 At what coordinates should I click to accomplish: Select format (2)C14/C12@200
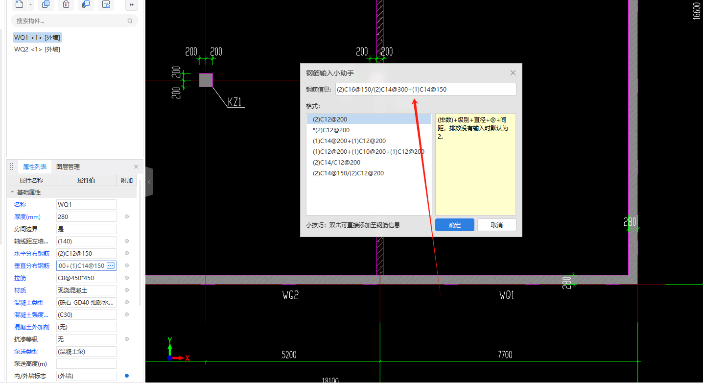click(x=369, y=162)
